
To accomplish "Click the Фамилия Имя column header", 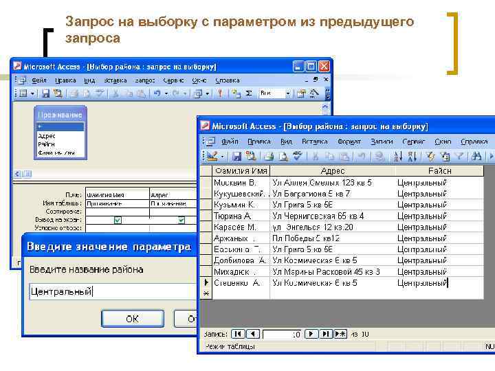I will click(241, 171).
